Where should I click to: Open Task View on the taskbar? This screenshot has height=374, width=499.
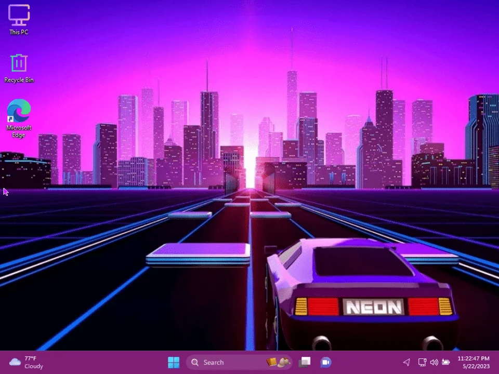(305, 362)
